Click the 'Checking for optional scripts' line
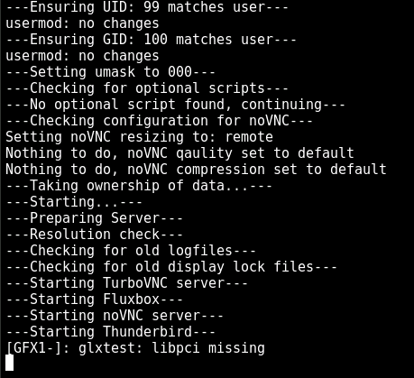This screenshot has width=414, height=378. coord(147,88)
